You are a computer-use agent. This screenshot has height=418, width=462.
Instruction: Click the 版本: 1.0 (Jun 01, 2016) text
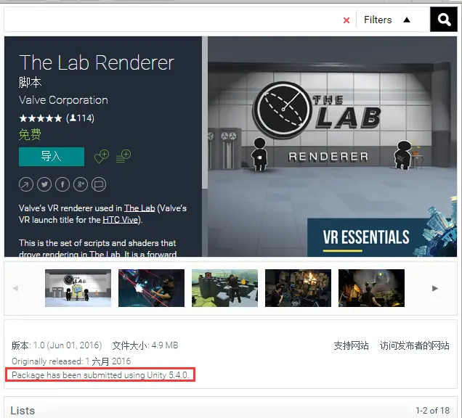point(57,345)
